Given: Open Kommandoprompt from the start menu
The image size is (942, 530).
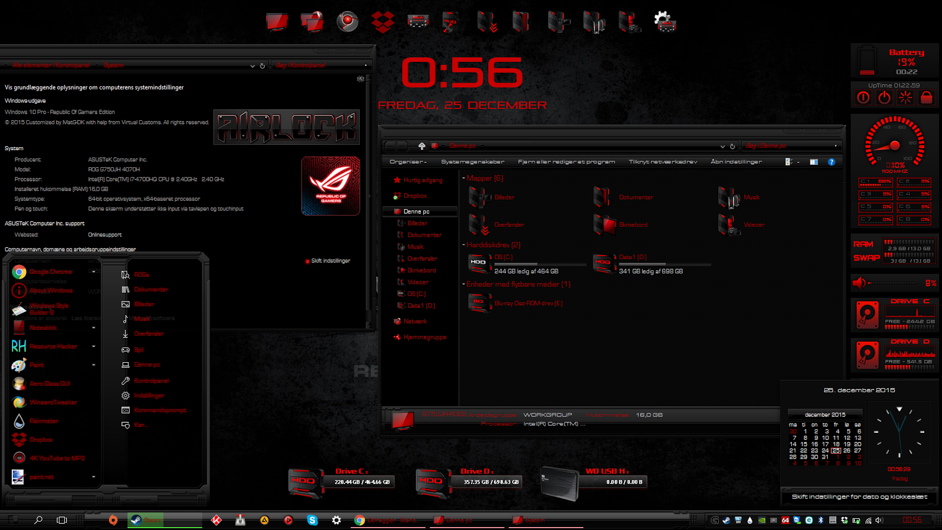Looking at the screenshot, I should tap(159, 410).
